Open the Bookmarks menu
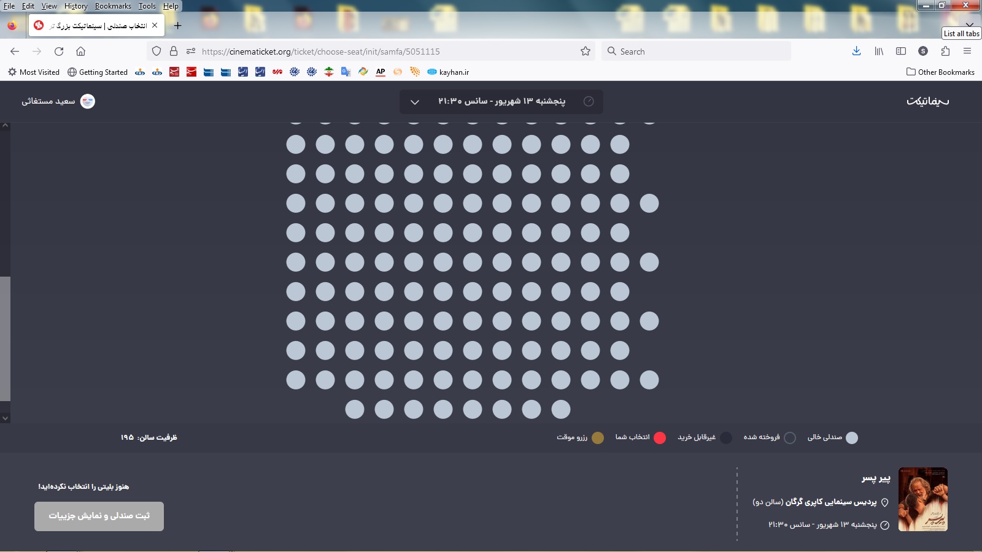Image resolution: width=982 pixels, height=552 pixels. (x=113, y=6)
